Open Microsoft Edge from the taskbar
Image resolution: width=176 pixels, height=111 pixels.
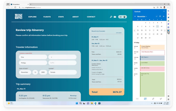(96, 103)
